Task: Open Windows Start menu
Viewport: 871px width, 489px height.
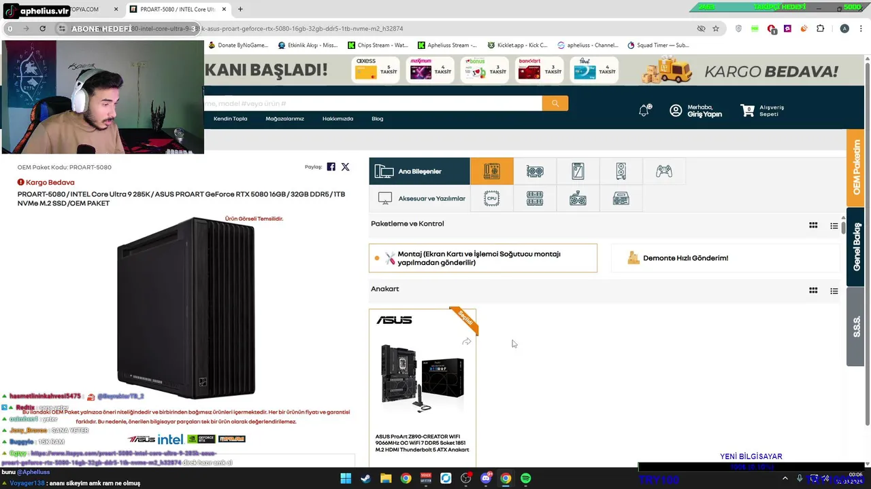Action: coord(346,478)
